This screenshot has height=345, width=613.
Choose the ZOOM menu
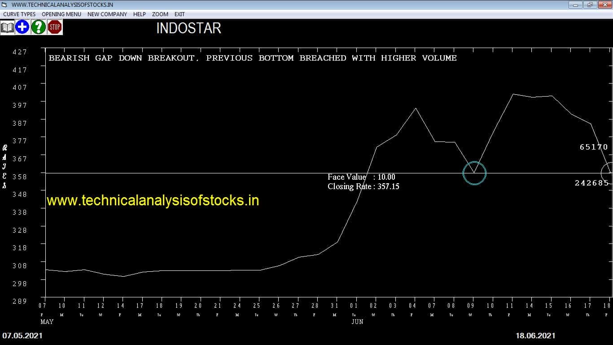tap(160, 14)
